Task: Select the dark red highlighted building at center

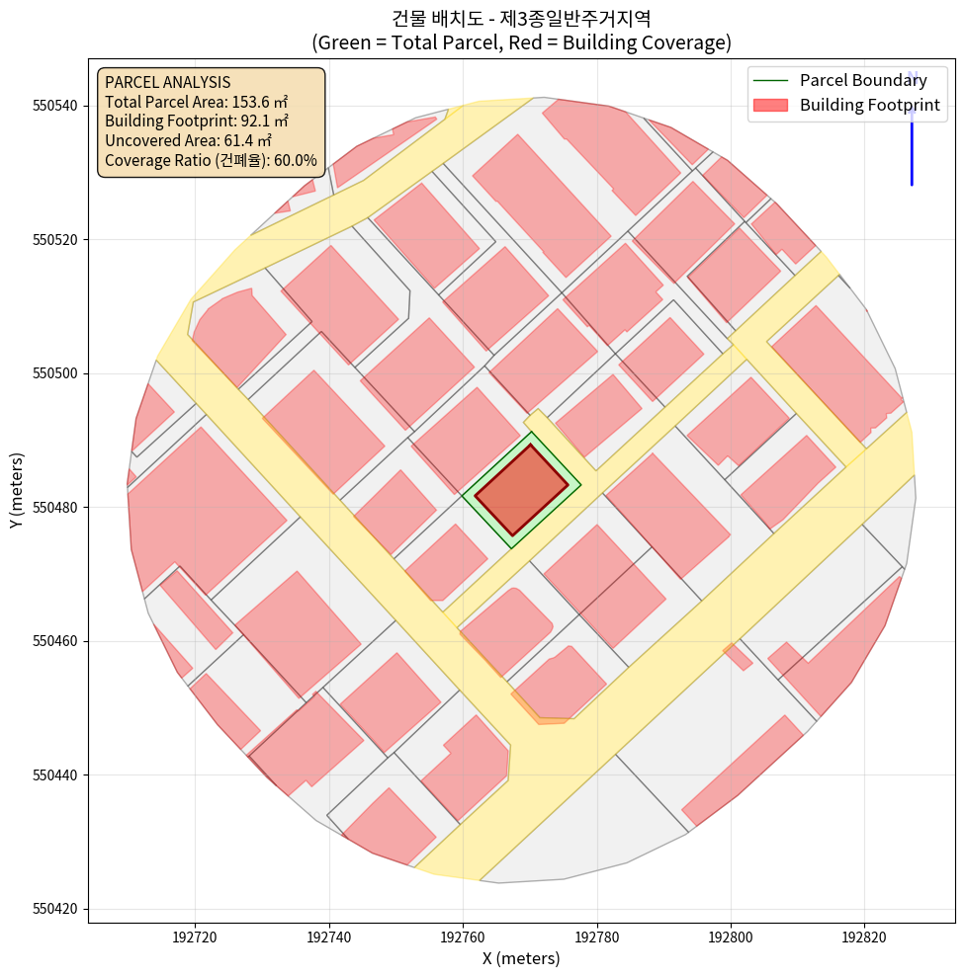Action: click(x=521, y=490)
